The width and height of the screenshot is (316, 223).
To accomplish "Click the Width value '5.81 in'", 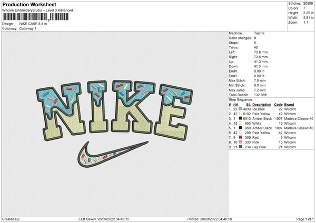I will (x=308, y=18).
